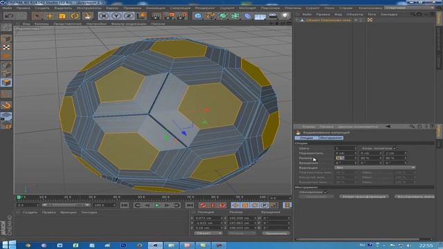This screenshot has width=443, height=249.
Task: Click Восстановить значения button
Action: pos(415,196)
